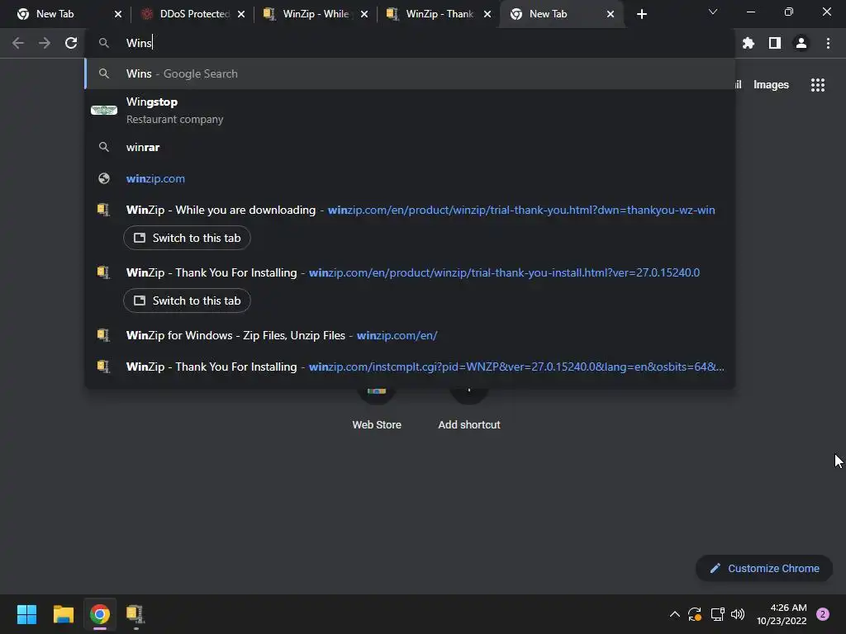The height and width of the screenshot is (634, 846).
Task: Reload the page with the refresh icon
Action: pyautogui.click(x=71, y=43)
